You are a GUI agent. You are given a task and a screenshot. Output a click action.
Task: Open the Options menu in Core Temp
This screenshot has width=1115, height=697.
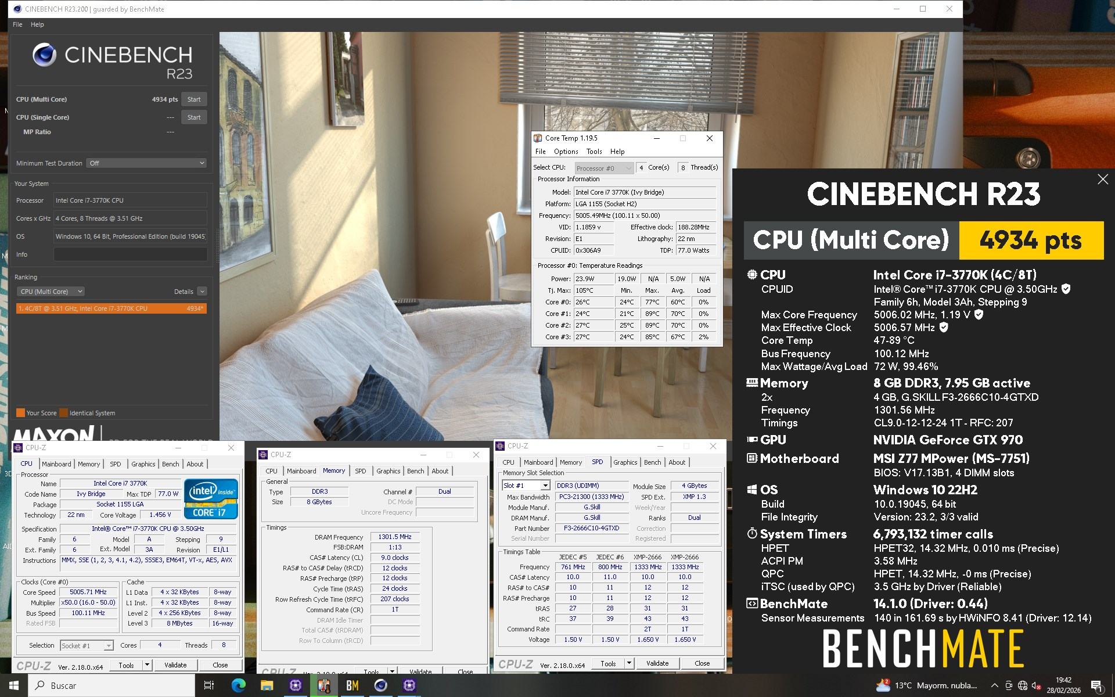pyautogui.click(x=566, y=152)
